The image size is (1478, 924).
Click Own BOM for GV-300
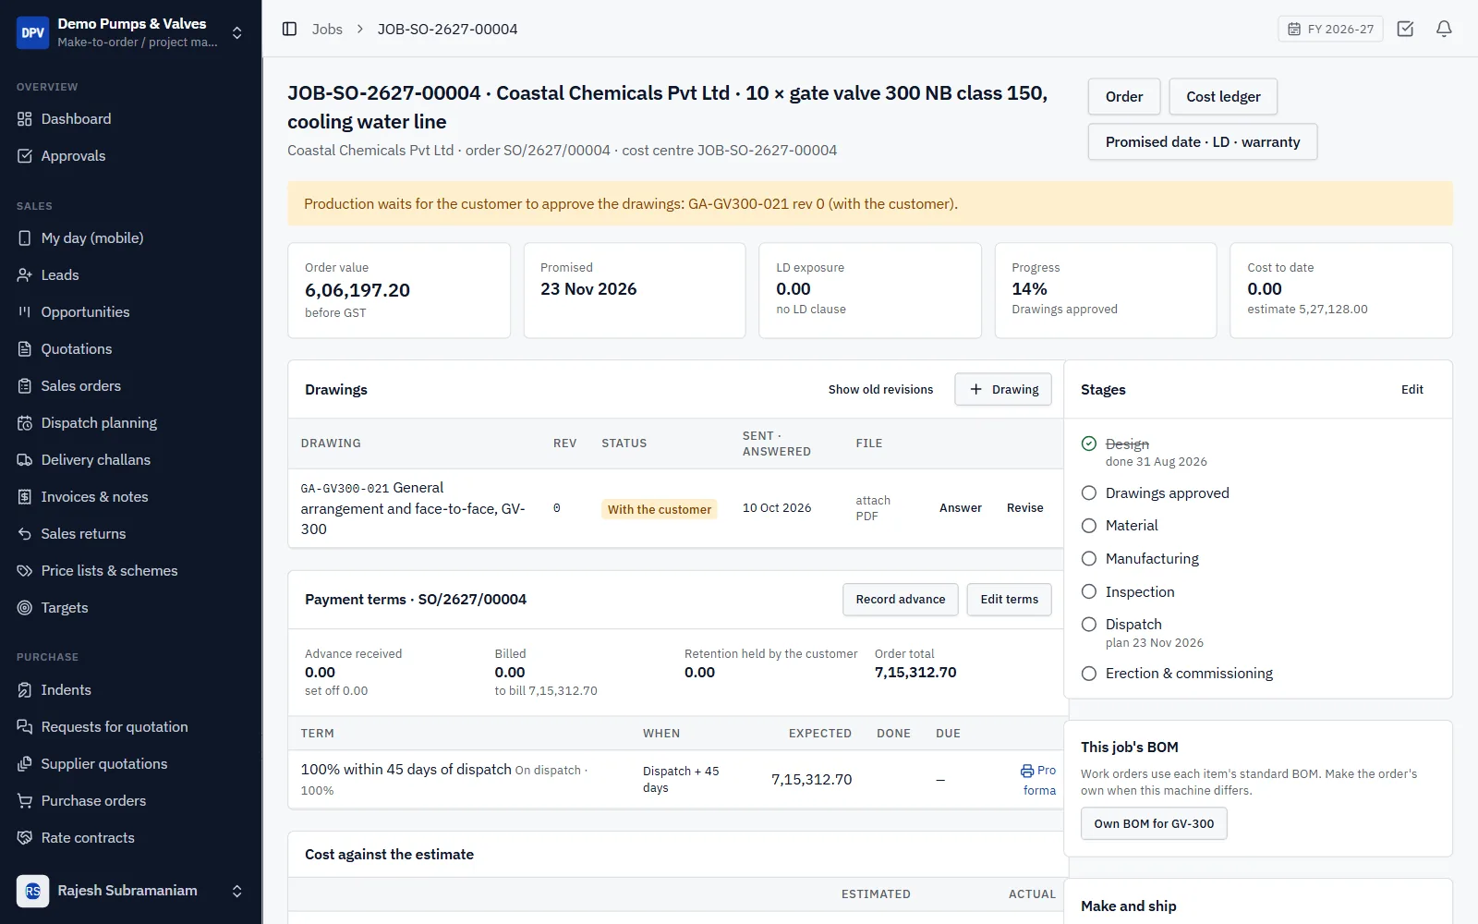pyautogui.click(x=1154, y=824)
